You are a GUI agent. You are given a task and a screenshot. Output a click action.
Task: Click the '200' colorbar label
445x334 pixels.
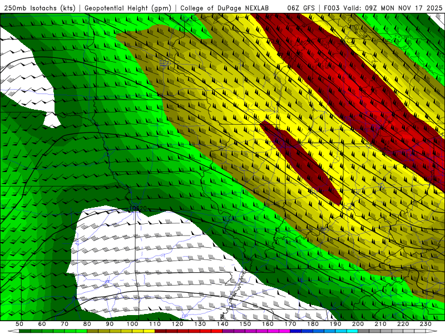coord(358,324)
